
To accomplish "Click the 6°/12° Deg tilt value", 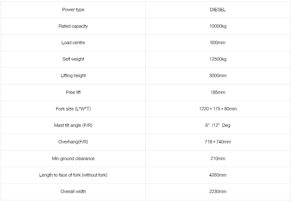I will click(218, 125).
